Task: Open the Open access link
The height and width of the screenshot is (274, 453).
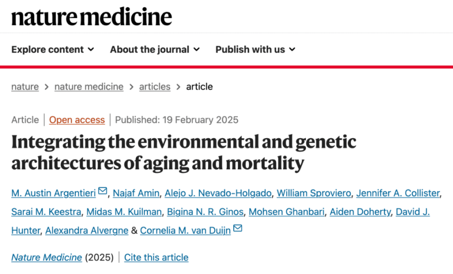Action: pos(77,120)
